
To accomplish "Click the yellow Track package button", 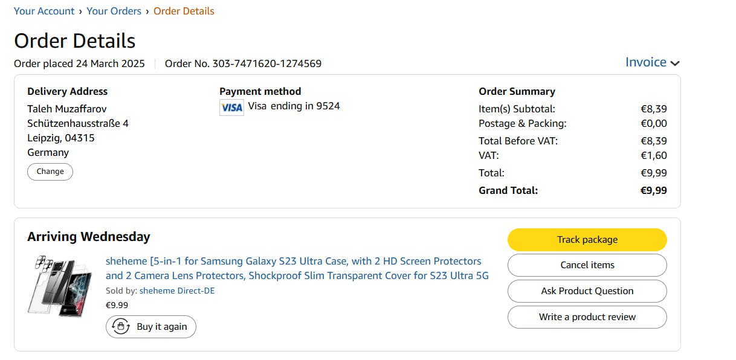I will (587, 240).
